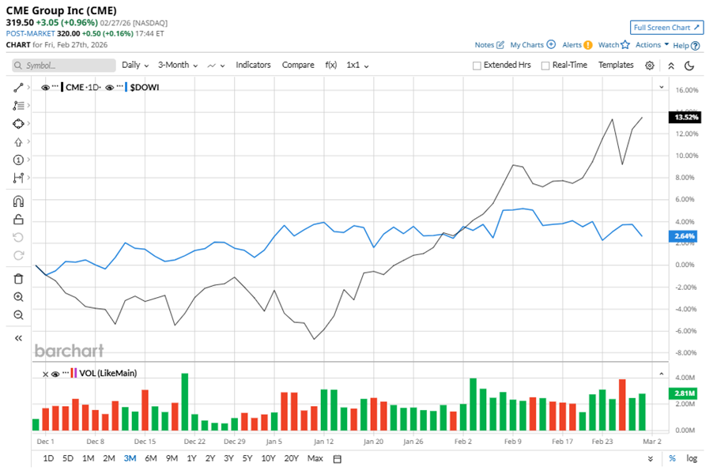Click the CME black line color swatch
Viewport: 713px width, 474px height.
(x=62, y=87)
